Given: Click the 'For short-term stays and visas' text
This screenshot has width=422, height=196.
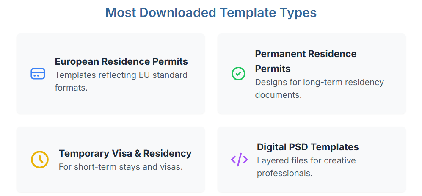Looking at the screenshot, I should pyautogui.click(x=121, y=167).
